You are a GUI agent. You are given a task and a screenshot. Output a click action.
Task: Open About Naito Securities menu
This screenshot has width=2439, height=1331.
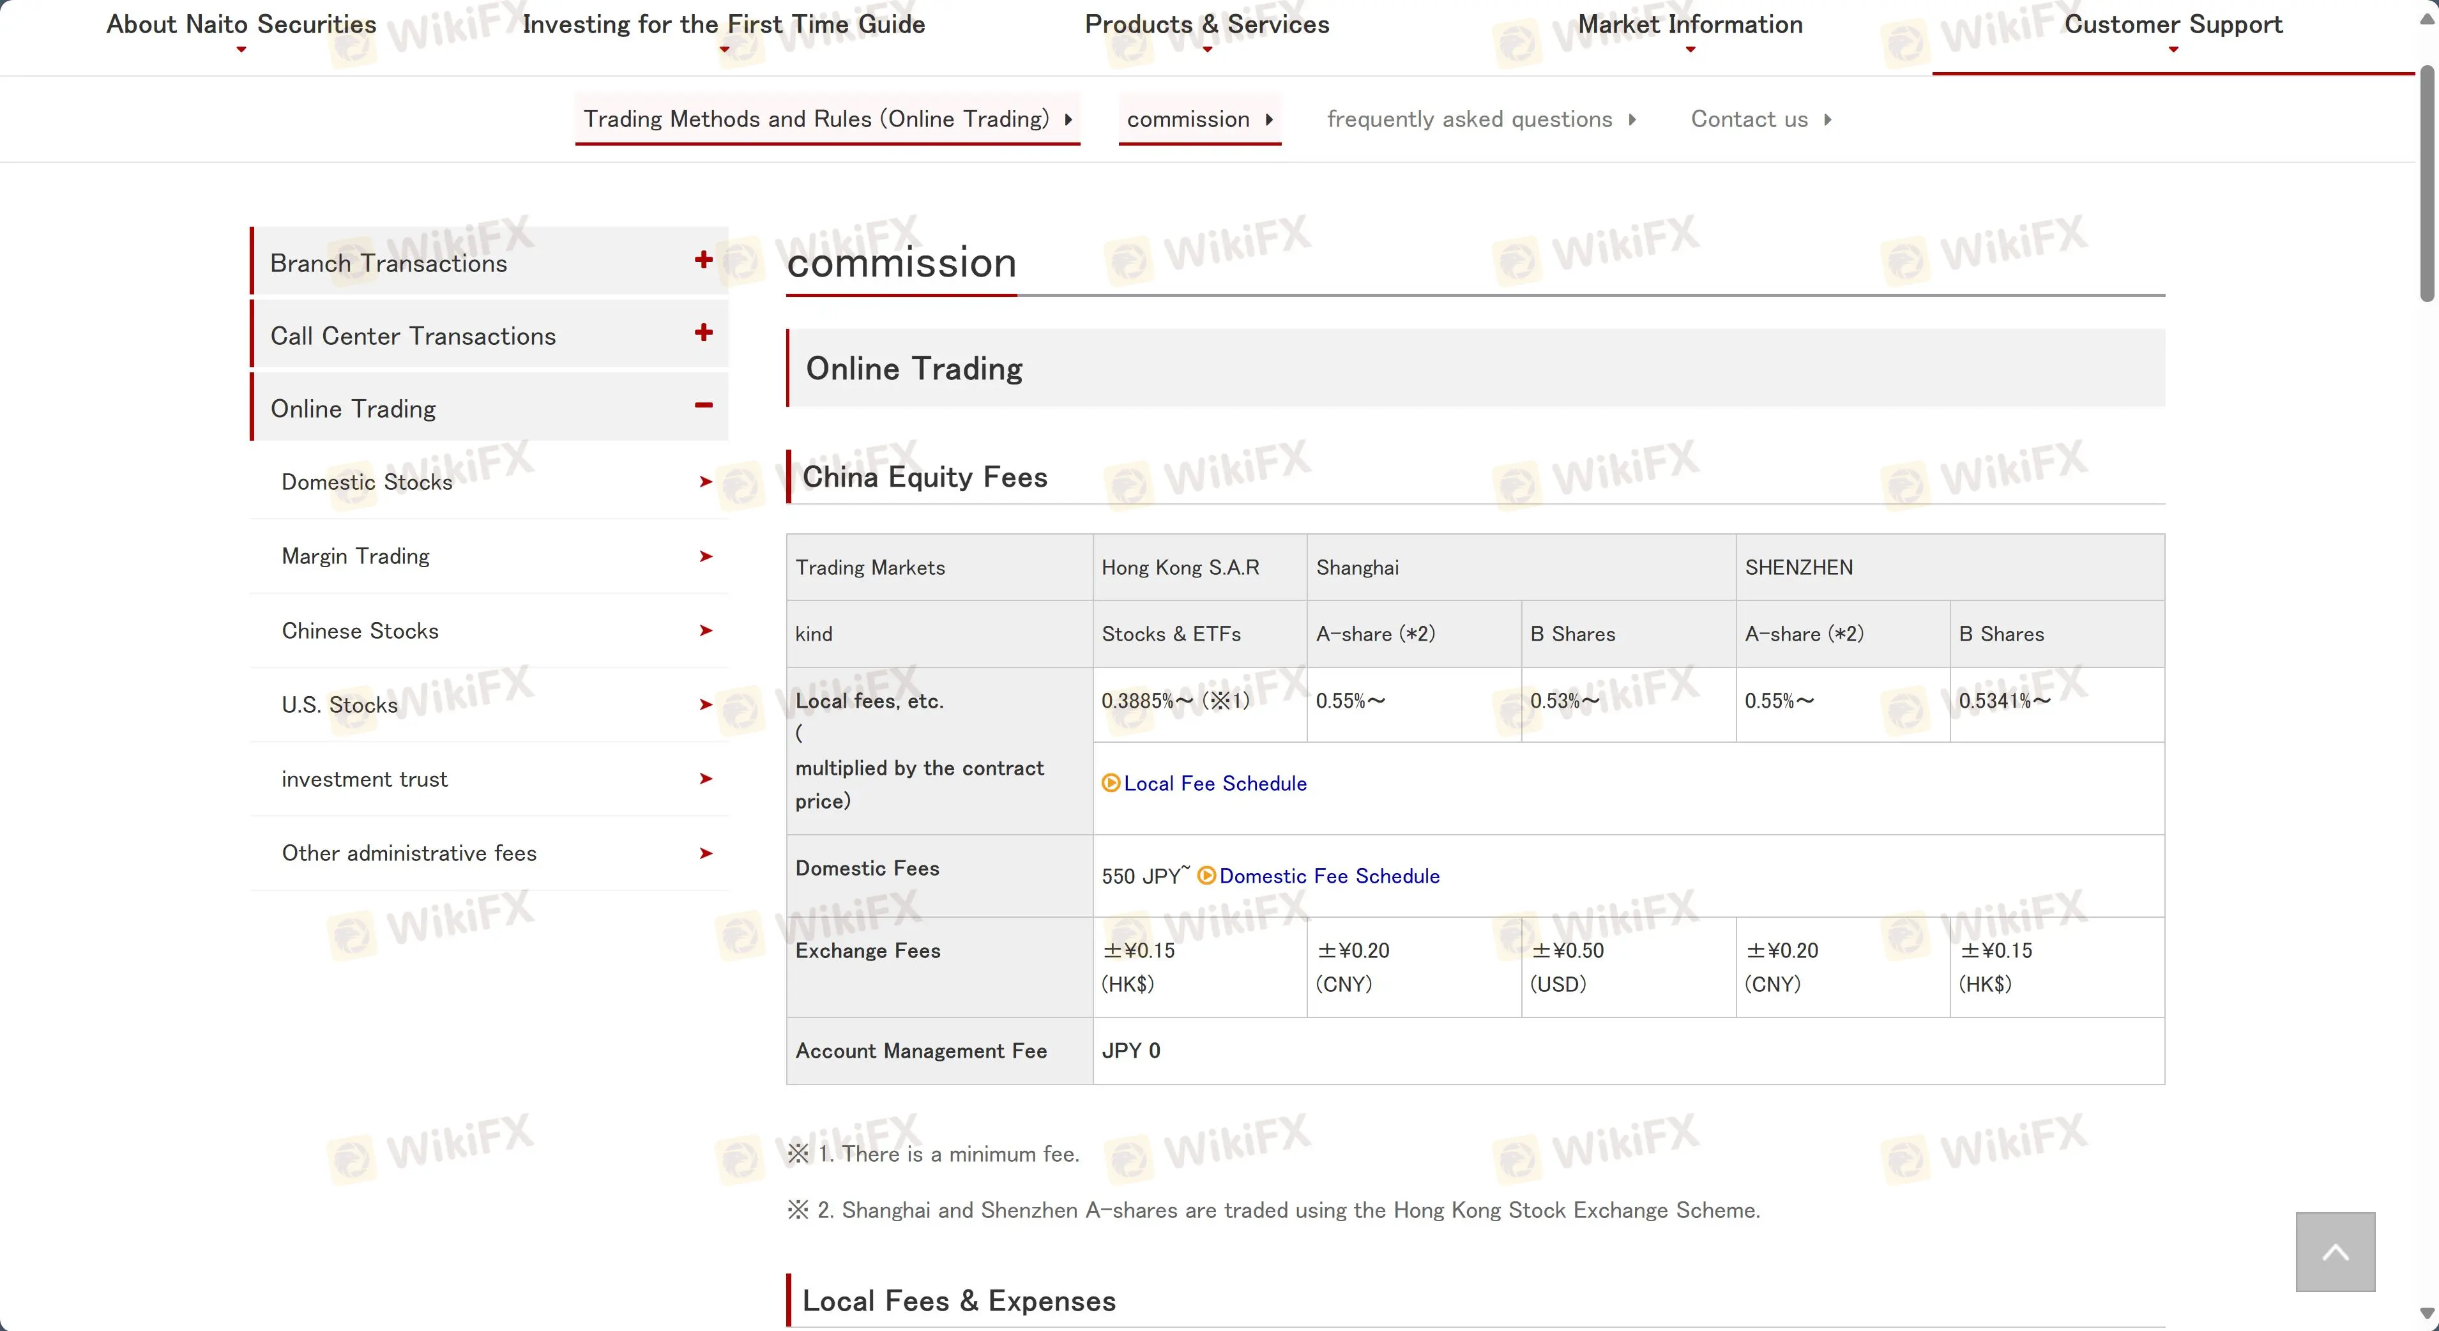[x=241, y=25]
